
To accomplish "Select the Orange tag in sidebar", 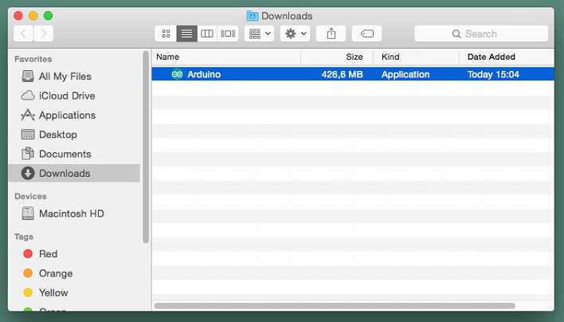I will pyautogui.click(x=56, y=273).
